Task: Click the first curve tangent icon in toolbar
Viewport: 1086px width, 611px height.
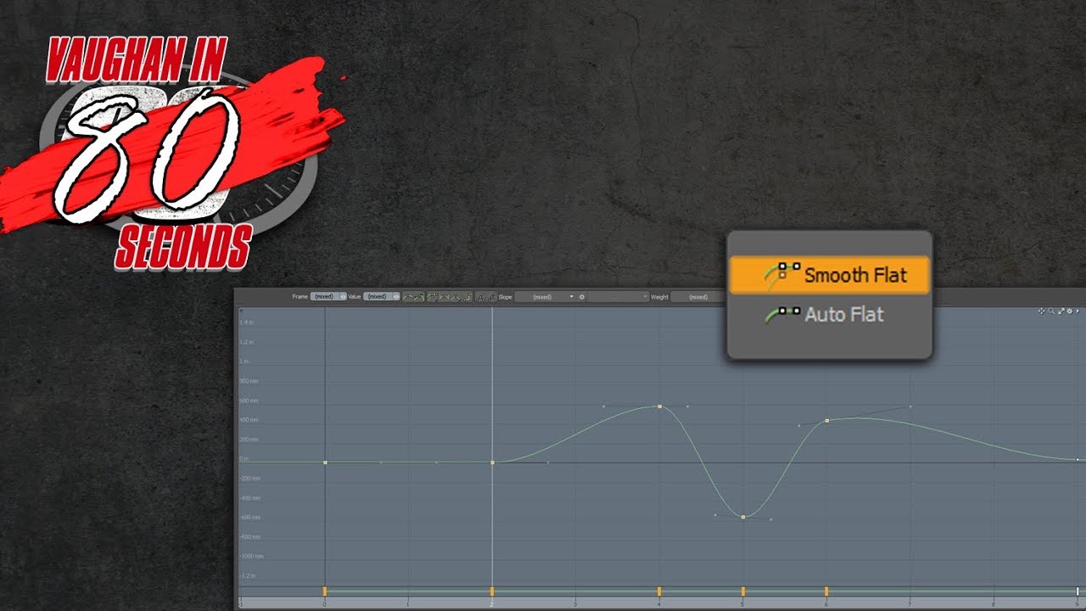Action: (x=408, y=297)
